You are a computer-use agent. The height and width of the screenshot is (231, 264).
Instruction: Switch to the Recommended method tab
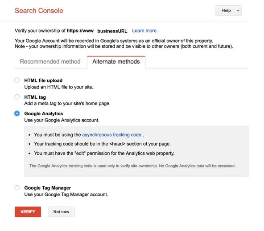[50, 61]
